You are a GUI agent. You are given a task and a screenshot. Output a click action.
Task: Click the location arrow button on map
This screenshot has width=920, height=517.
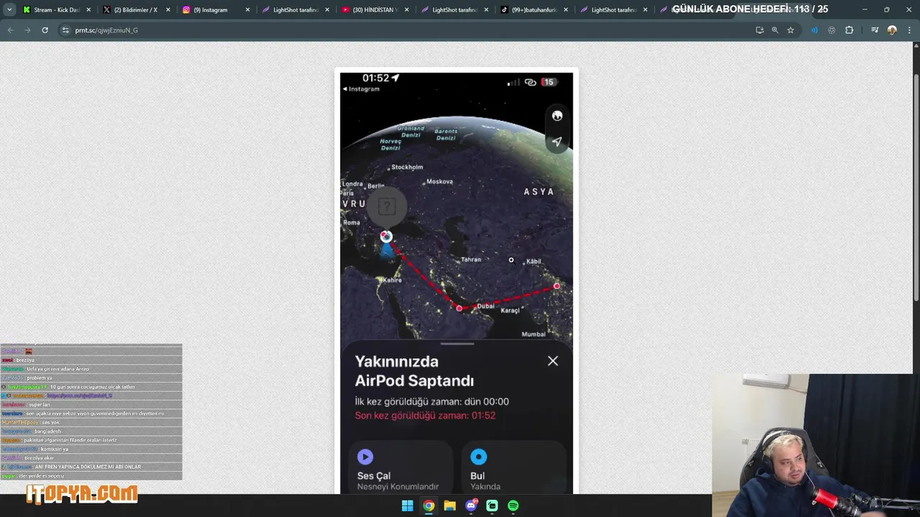(557, 141)
